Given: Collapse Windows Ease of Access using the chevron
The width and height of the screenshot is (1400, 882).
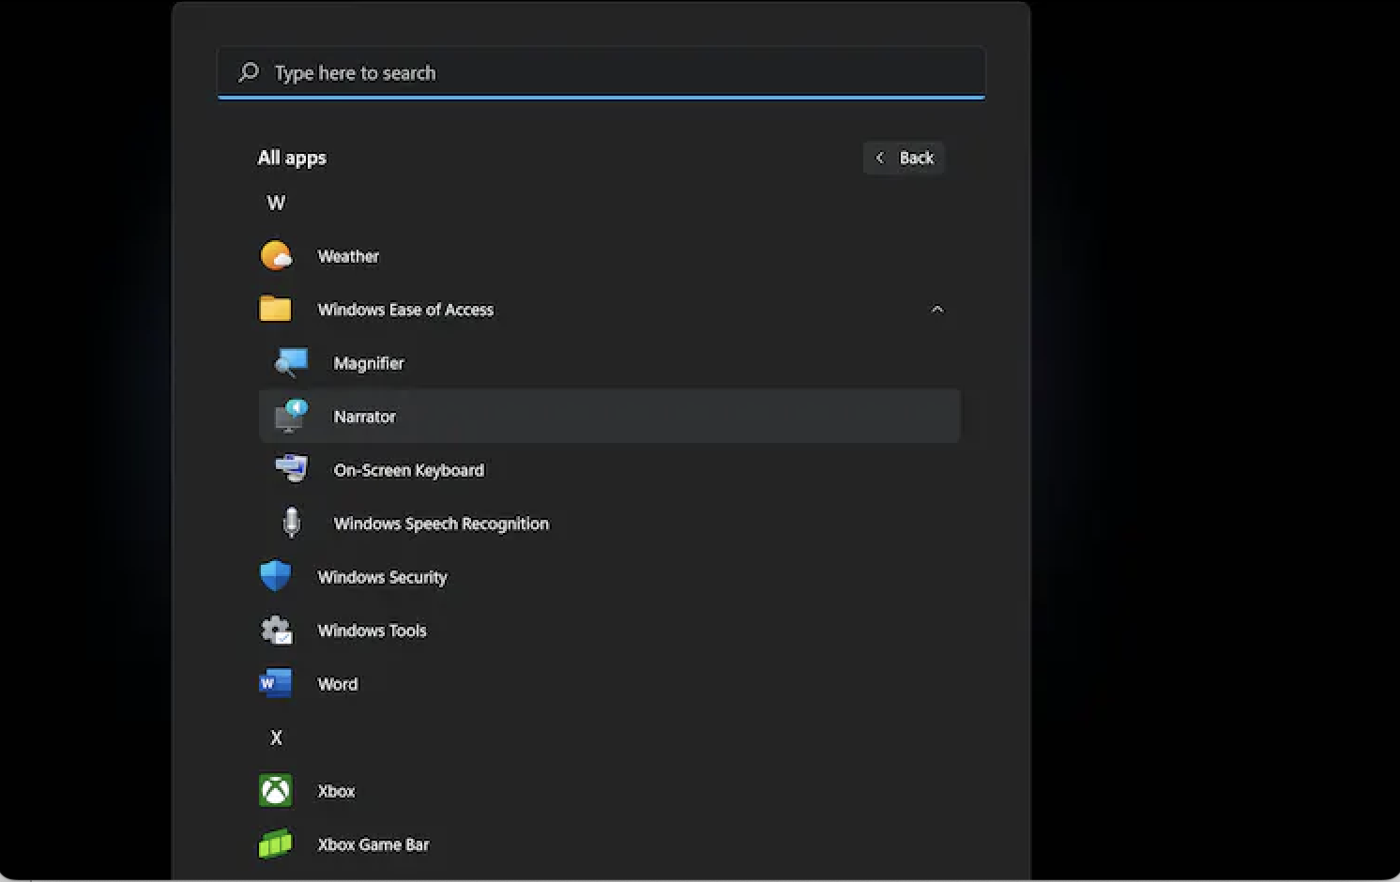Looking at the screenshot, I should [936, 309].
